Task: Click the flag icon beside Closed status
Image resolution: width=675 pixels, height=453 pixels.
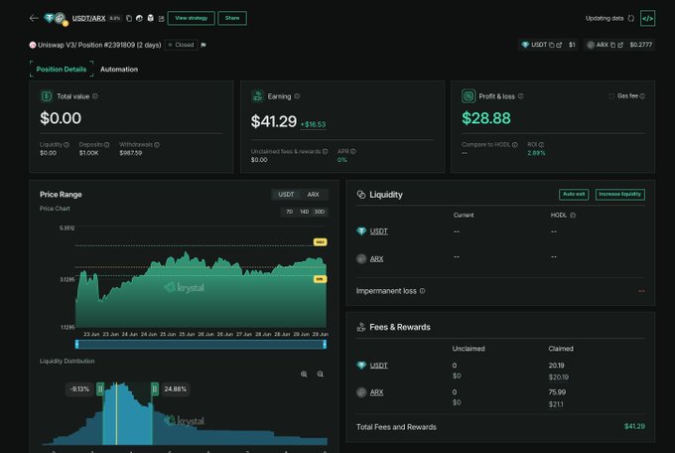Action: [x=203, y=45]
